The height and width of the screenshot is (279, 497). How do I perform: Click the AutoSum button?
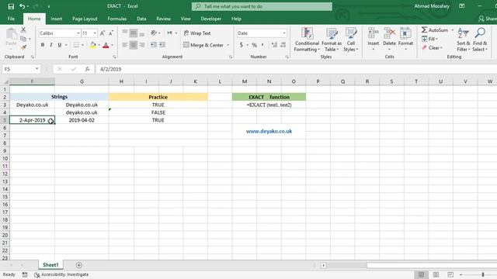click(x=435, y=30)
